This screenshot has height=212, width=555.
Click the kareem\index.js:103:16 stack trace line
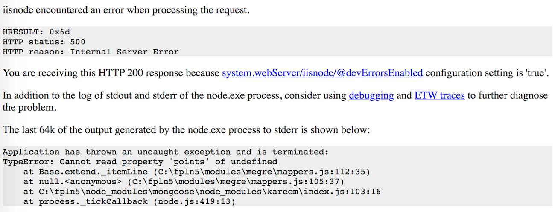[202, 192]
